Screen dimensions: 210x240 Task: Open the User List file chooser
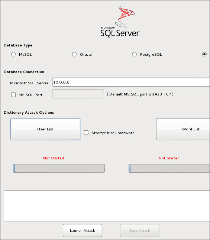tap(45, 129)
